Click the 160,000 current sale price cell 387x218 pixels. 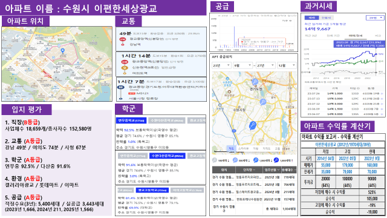coord(372,165)
